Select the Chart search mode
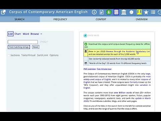Viewport: 161px width, 121px height. point(18,34)
